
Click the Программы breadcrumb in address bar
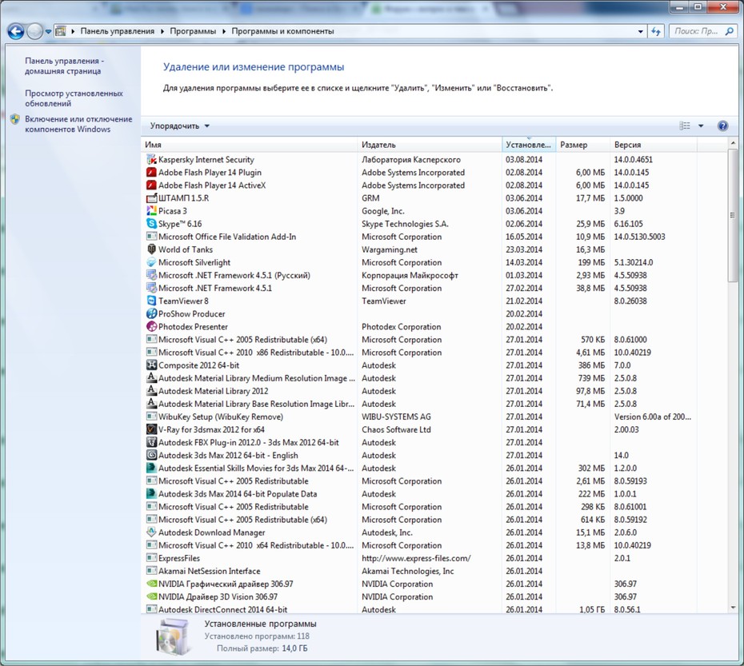[x=193, y=31]
